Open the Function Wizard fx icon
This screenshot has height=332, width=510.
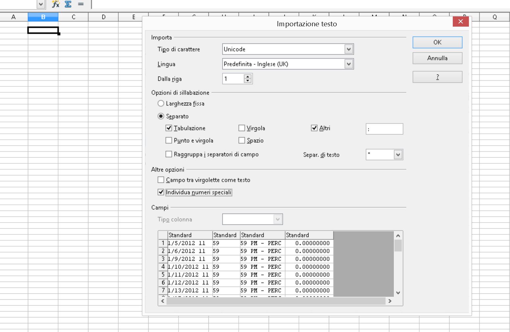click(56, 4)
